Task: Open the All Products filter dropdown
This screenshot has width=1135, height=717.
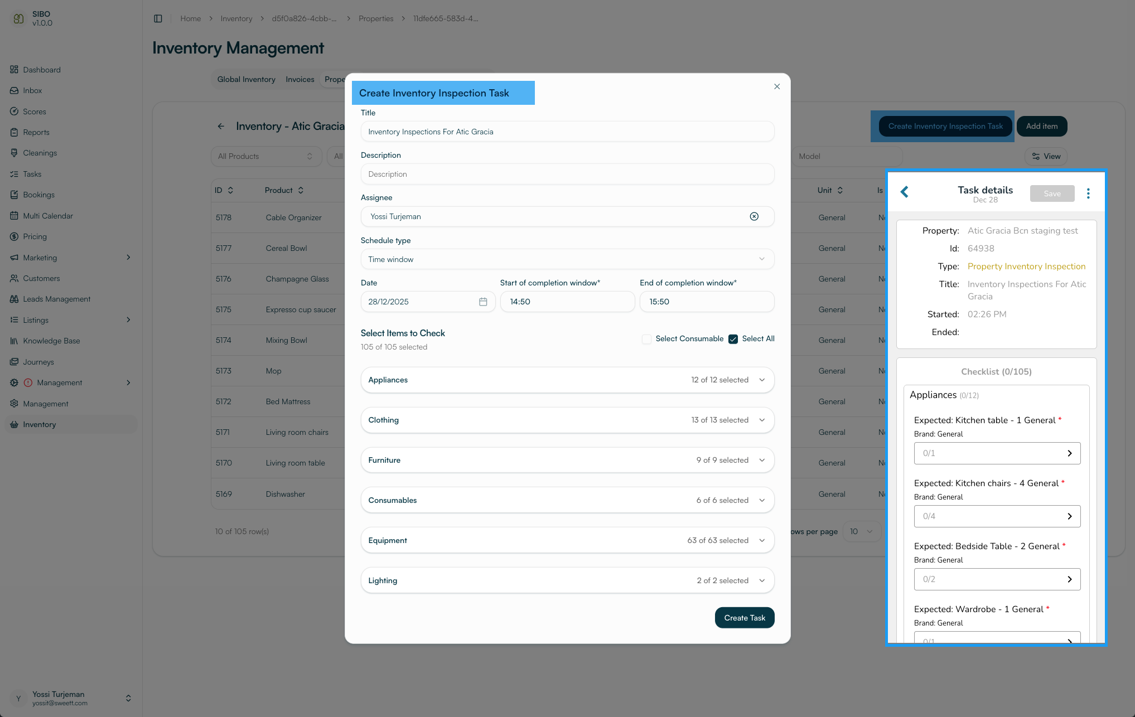Action: 266,156
